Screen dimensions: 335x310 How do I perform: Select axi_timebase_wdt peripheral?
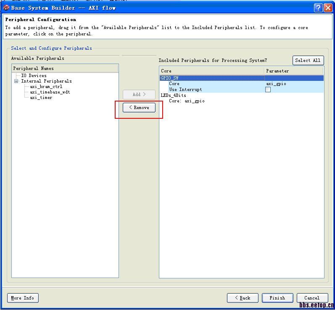50,92
